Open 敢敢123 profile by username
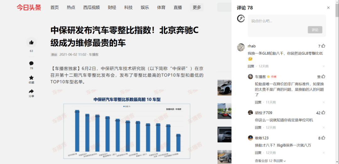 [x=262, y=138]
